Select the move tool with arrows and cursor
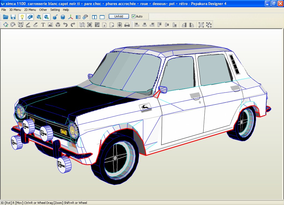The image size is (284, 205). click(6, 25)
